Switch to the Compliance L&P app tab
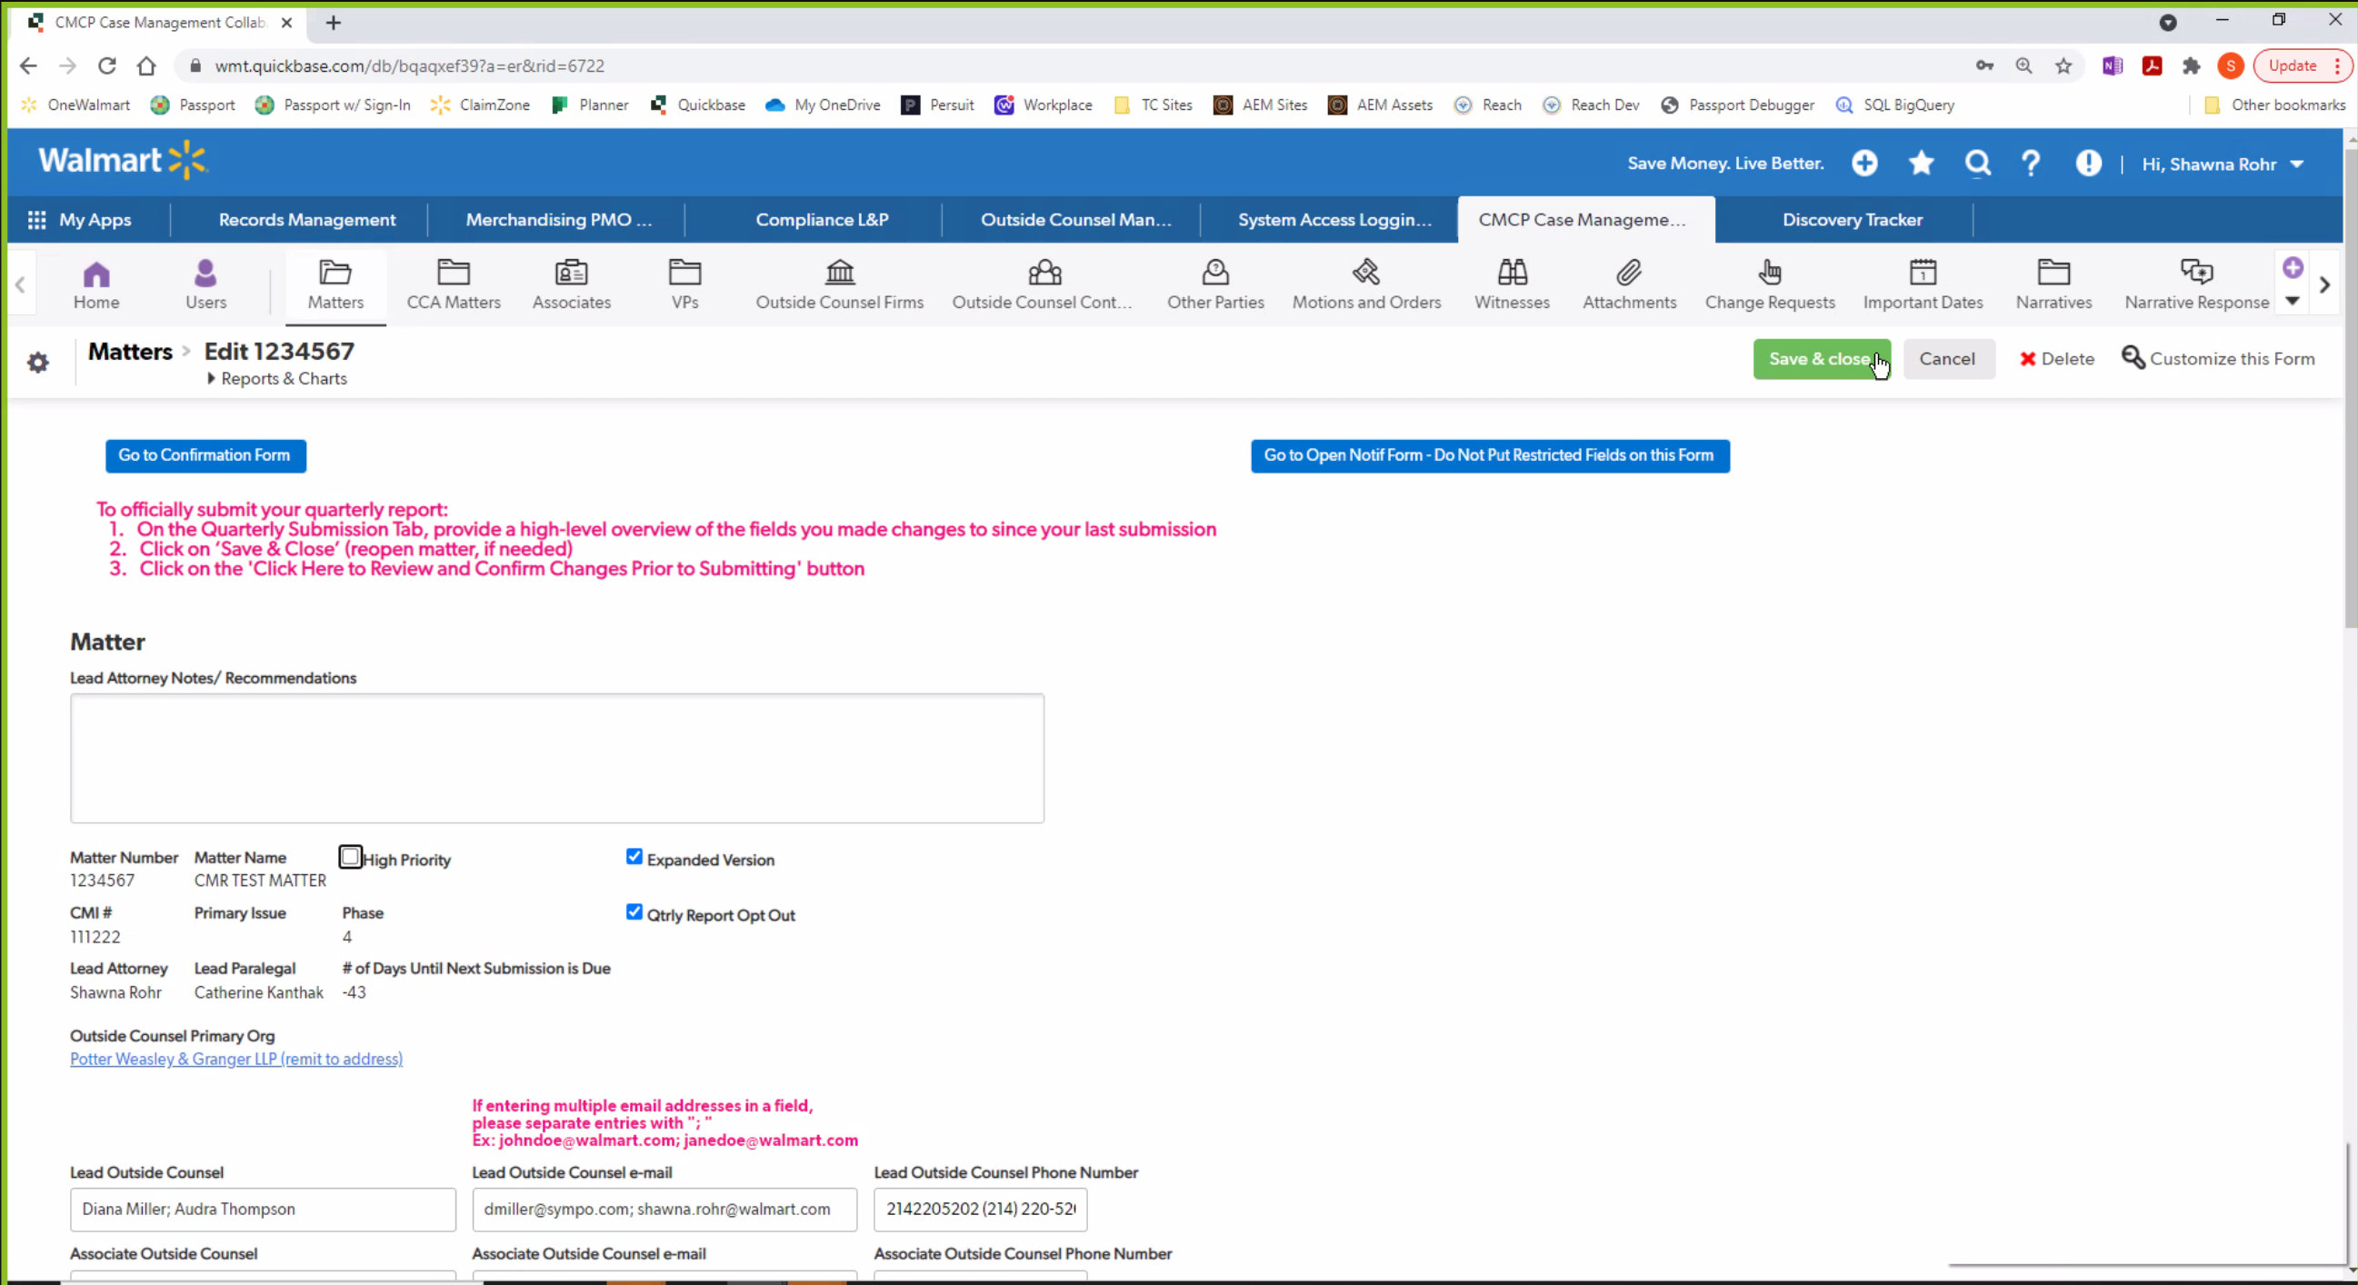The height and width of the screenshot is (1285, 2358). click(821, 220)
